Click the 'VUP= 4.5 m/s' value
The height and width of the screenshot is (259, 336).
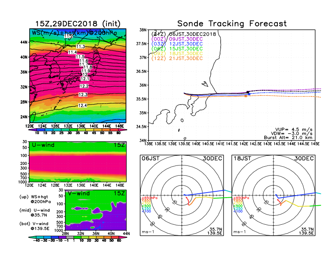(x=294, y=129)
